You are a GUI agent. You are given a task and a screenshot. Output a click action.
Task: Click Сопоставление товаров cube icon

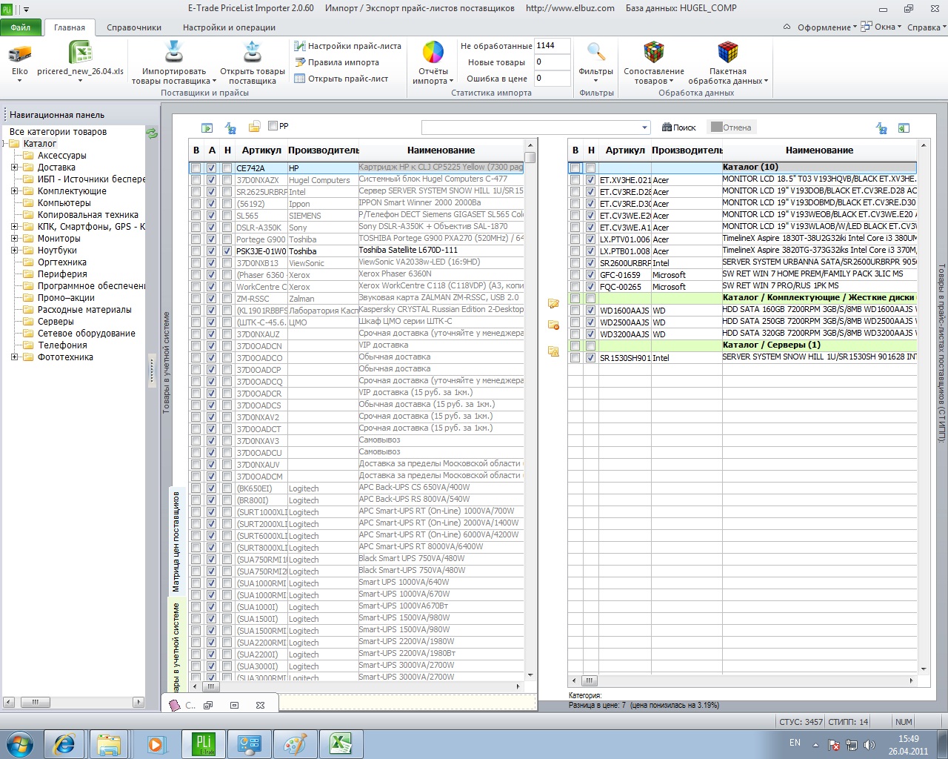click(x=653, y=52)
